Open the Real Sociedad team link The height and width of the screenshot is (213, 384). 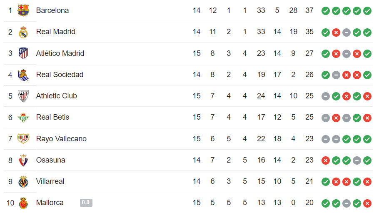60,75
